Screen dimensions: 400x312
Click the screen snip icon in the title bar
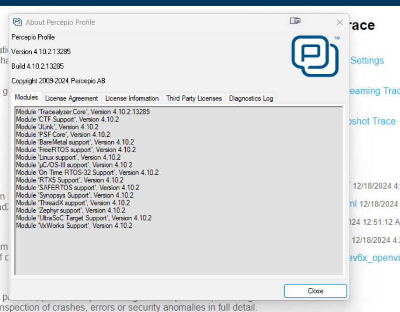(x=295, y=21)
